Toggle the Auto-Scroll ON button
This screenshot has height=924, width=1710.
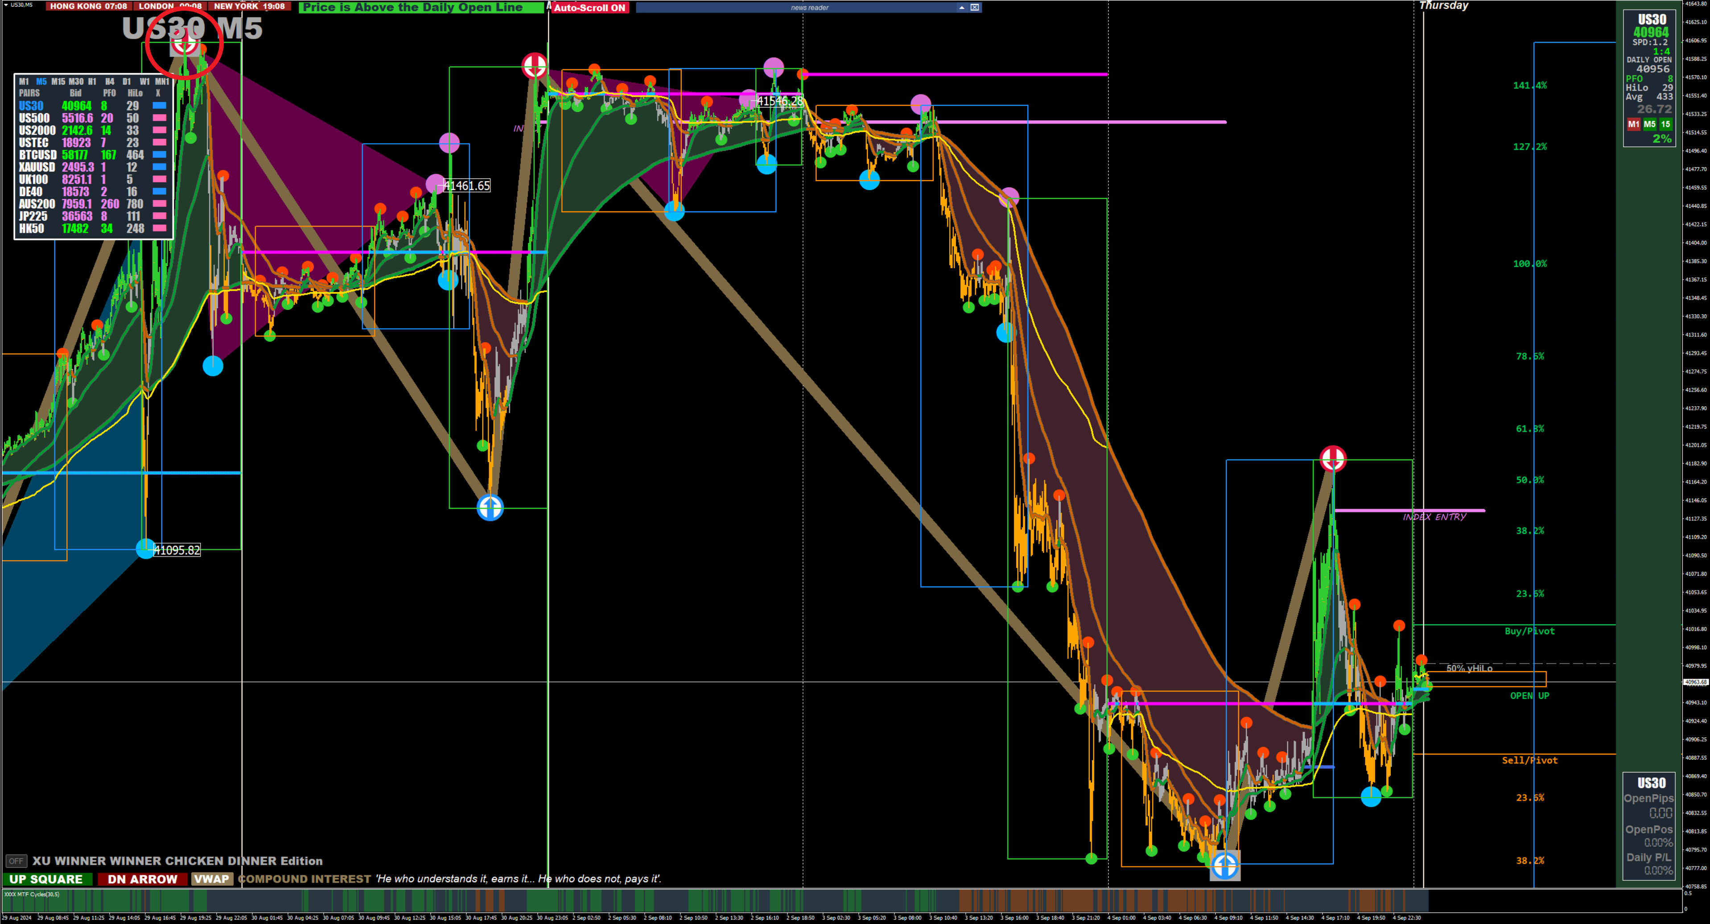[x=589, y=7]
